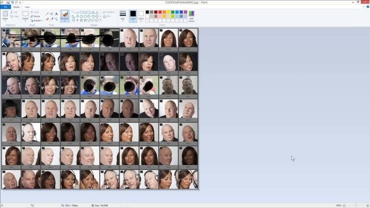Select the Eraser tool
This screenshot has width=370, height=208.
[x=47, y=19]
